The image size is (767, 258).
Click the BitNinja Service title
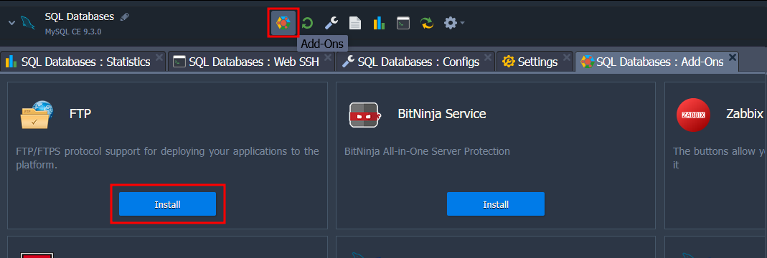click(x=442, y=114)
